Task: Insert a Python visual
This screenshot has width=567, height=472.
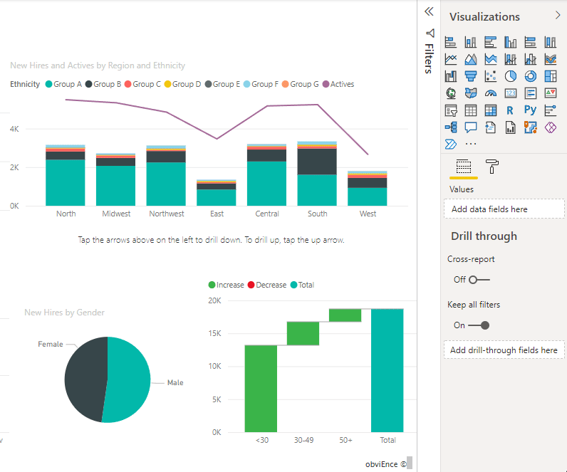Action: tap(530, 110)
